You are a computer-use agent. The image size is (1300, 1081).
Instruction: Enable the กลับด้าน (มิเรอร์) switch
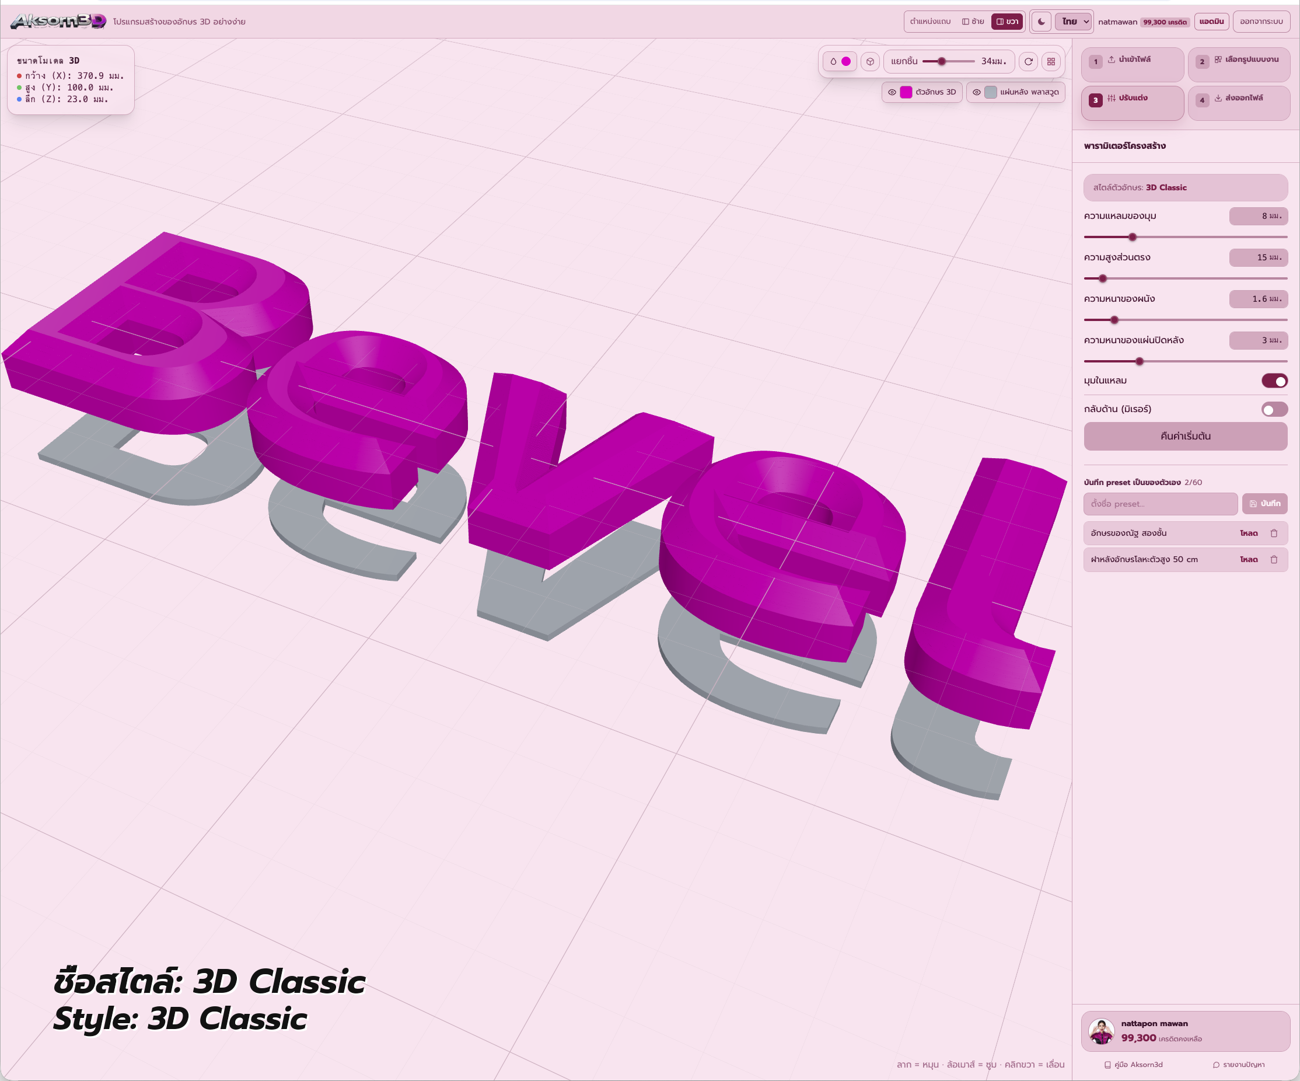coord(1275,409)
